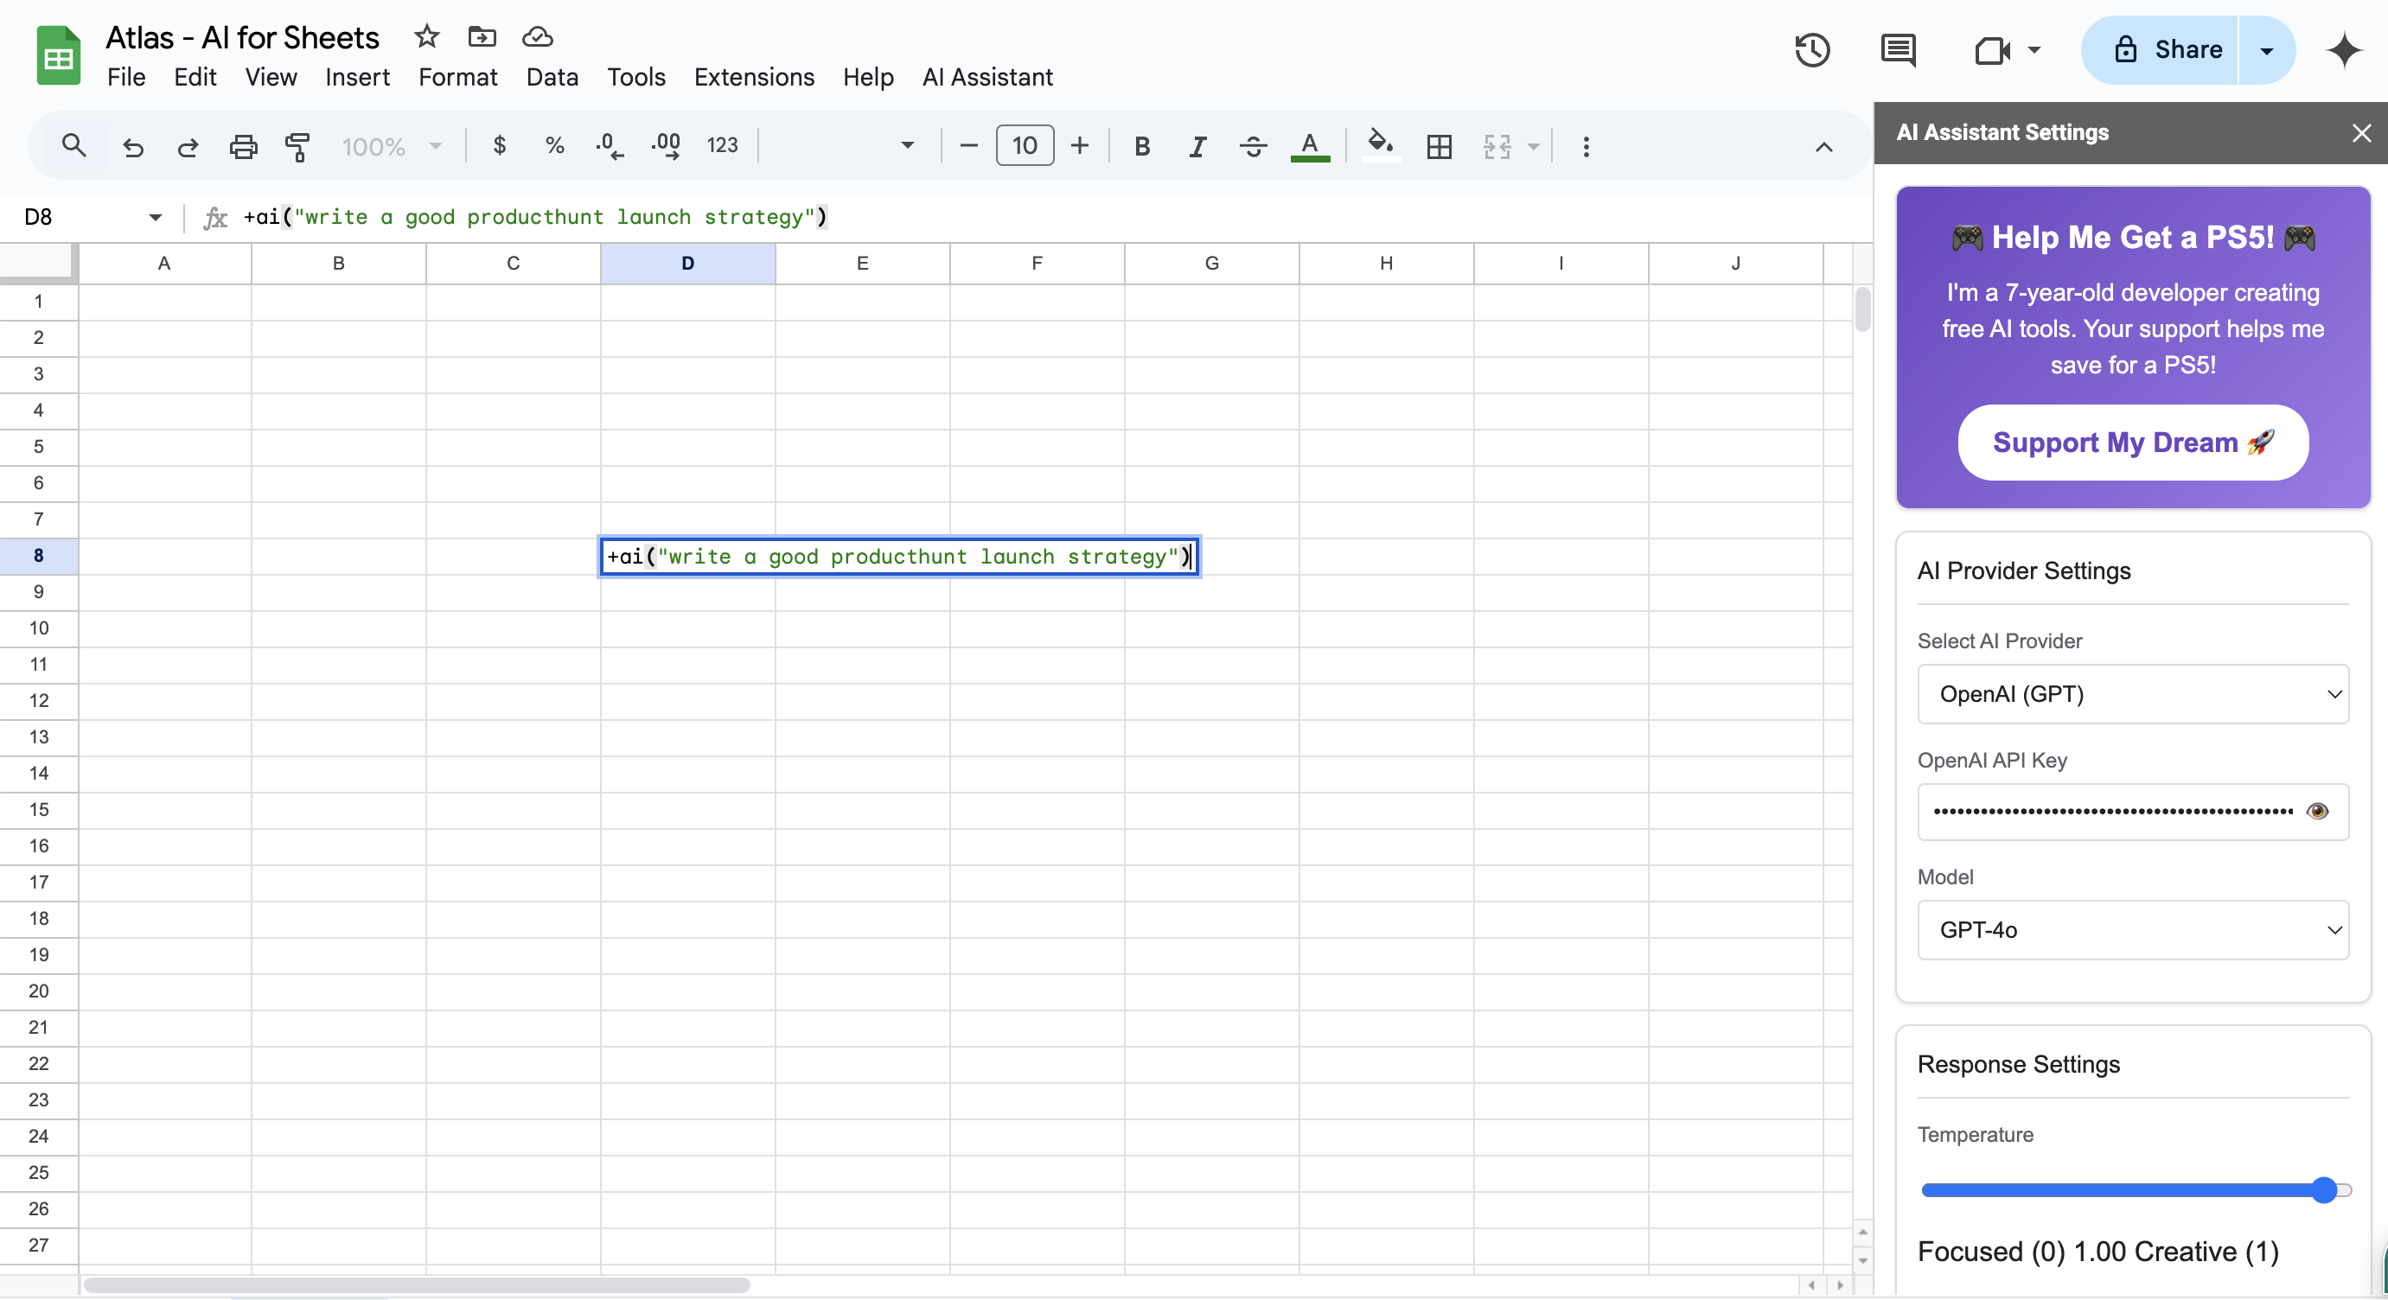Open the AI Assistant menu

(987, 77)
